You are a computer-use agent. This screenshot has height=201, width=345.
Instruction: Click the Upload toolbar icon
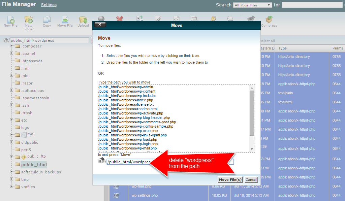tap(83, 20)
